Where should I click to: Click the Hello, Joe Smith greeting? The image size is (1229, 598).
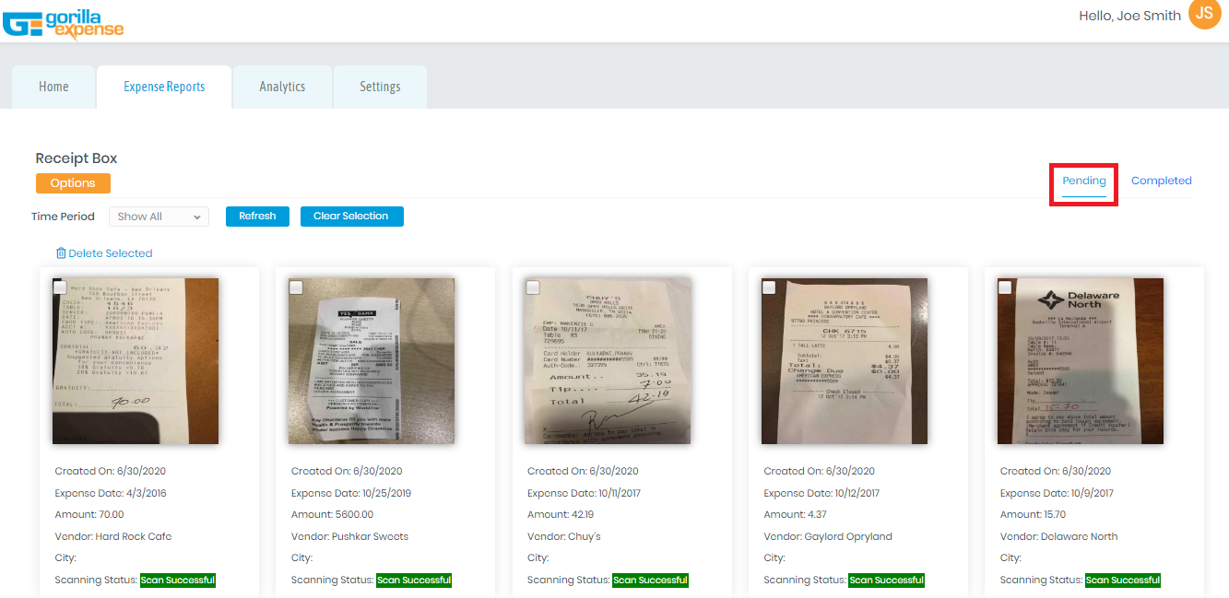pyautogui.click(x=1129, y=16)
